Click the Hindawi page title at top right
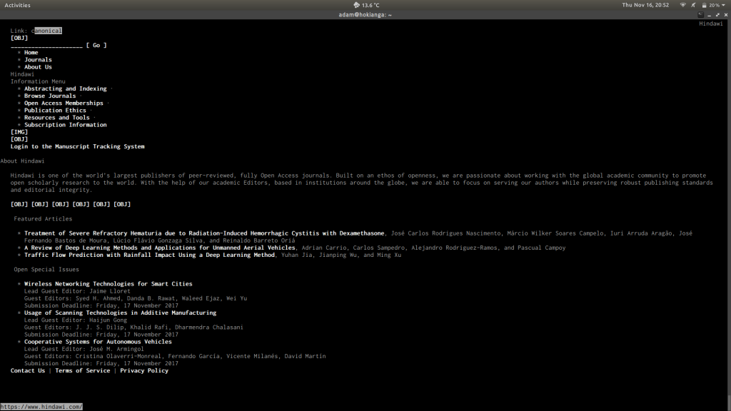The image size is (731, 411). coord(710,24)
